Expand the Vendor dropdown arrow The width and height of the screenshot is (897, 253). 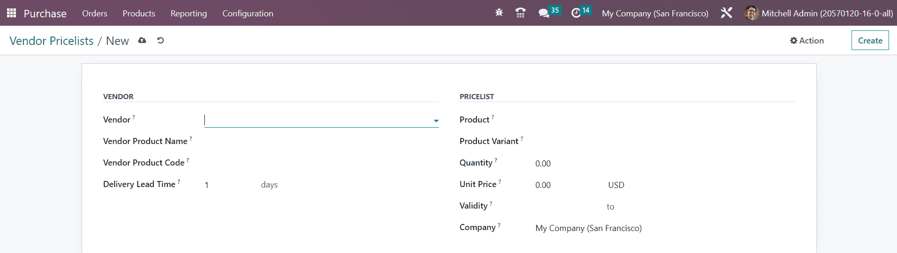point(436,121)
